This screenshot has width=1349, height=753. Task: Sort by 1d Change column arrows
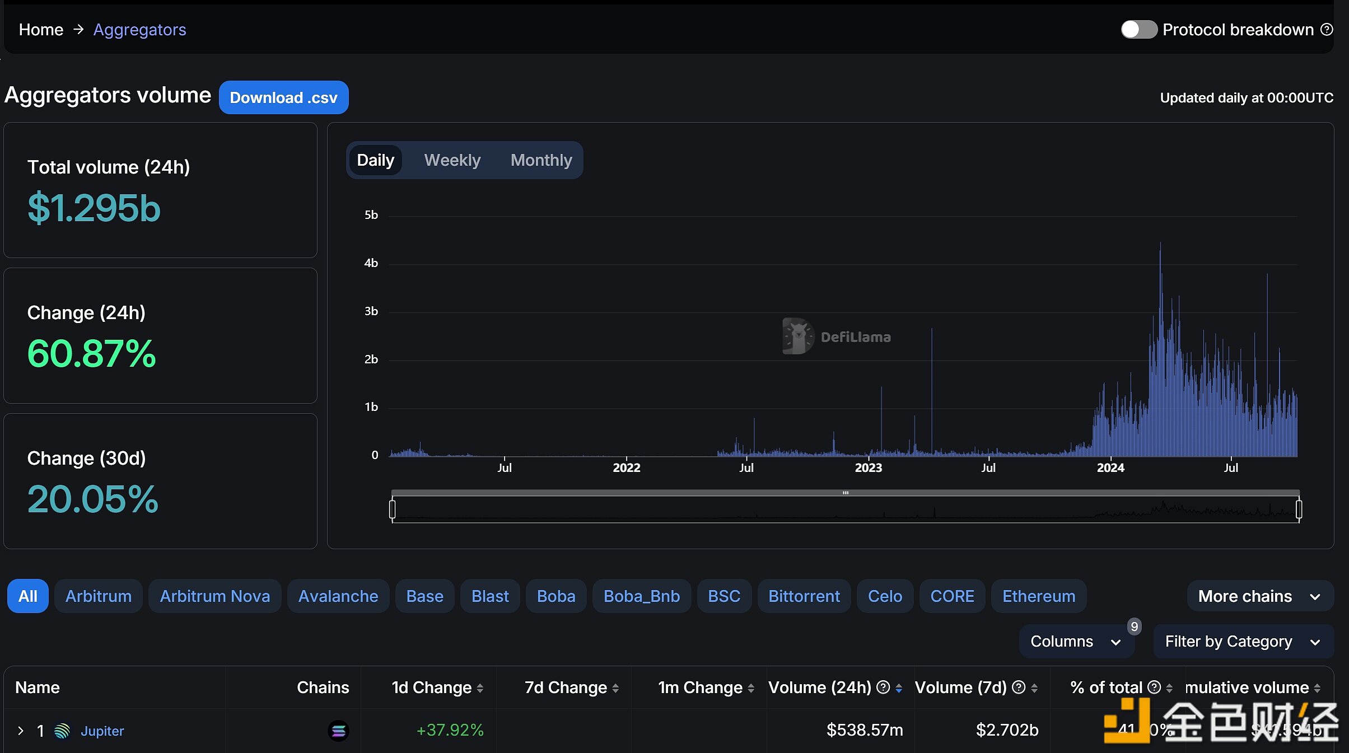click(x=480, y=689)
